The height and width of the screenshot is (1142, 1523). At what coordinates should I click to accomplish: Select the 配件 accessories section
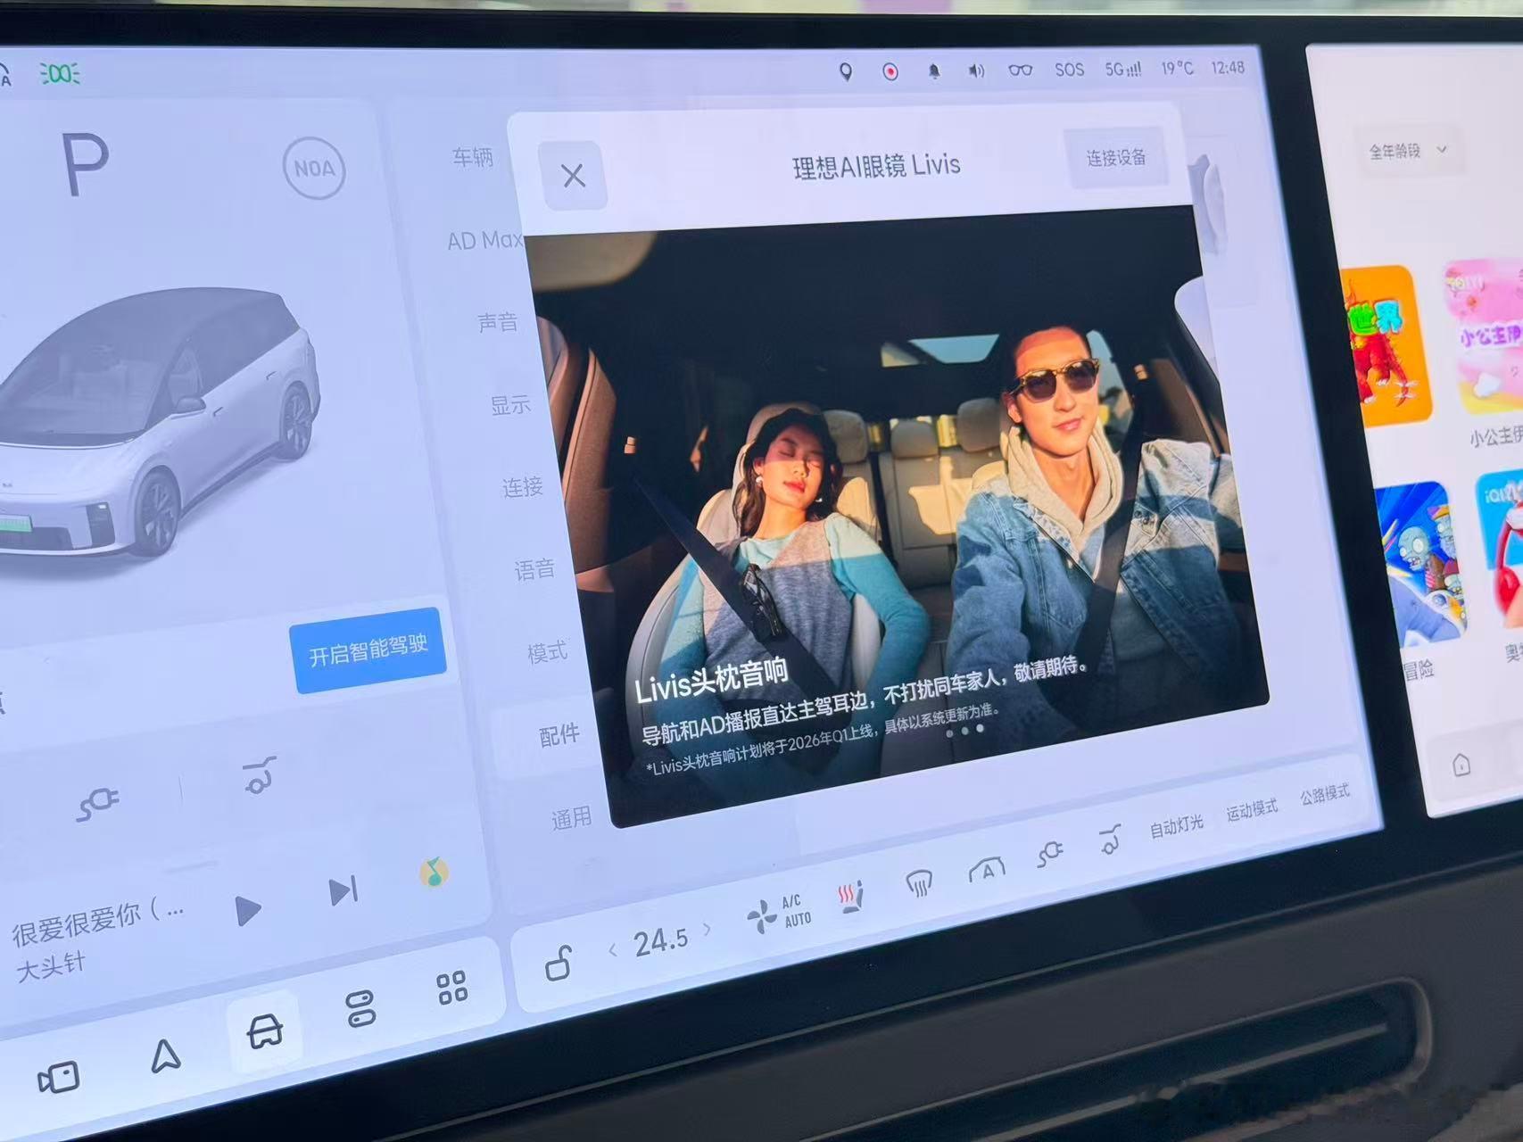559,735
